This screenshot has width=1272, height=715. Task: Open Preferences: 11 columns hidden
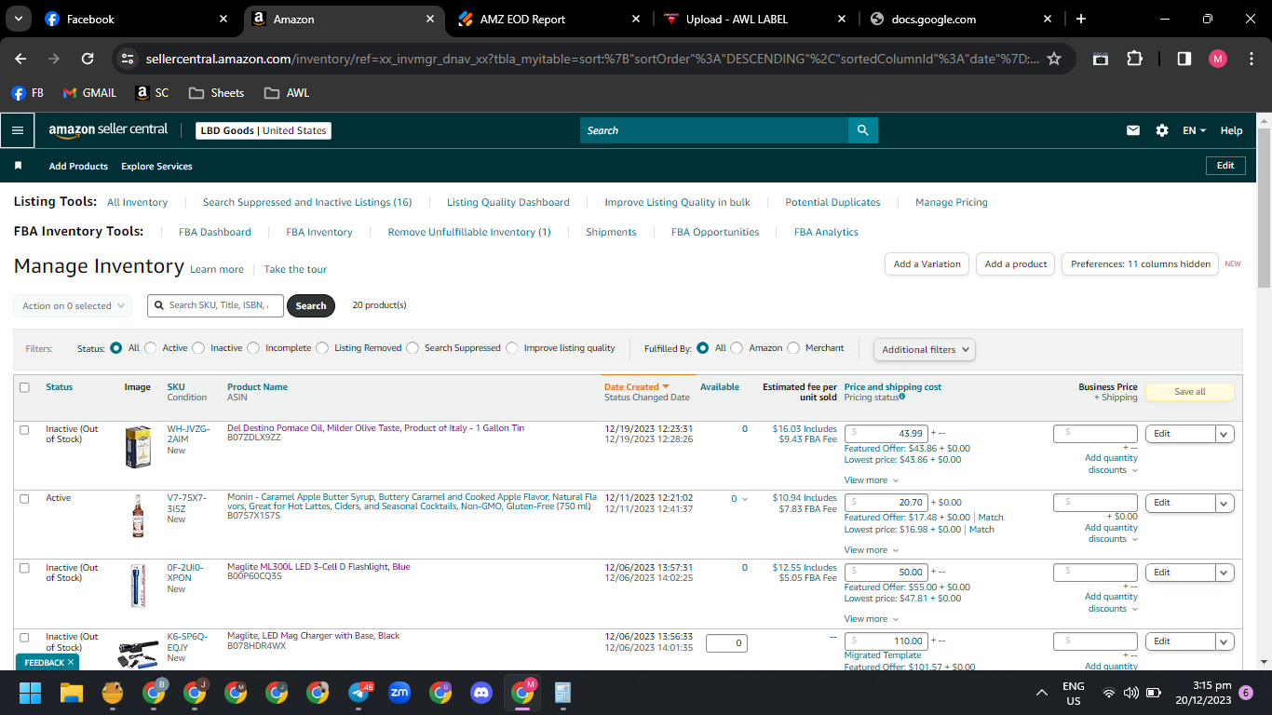pos(1141,264)
